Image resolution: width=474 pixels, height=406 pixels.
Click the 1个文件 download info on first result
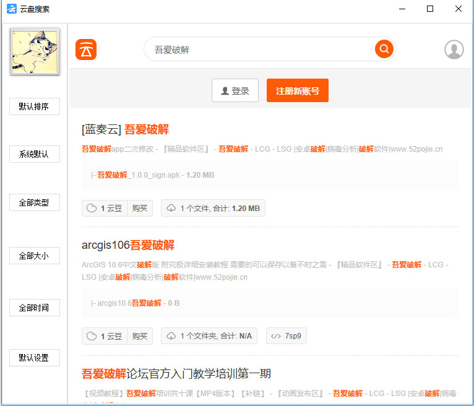[213, 209]
